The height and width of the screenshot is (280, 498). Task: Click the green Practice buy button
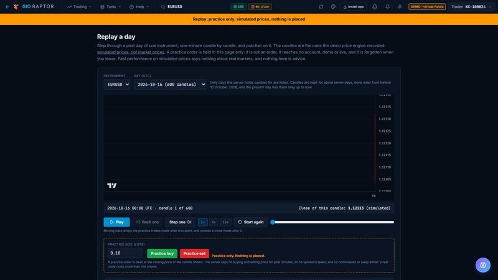(162, 253)
